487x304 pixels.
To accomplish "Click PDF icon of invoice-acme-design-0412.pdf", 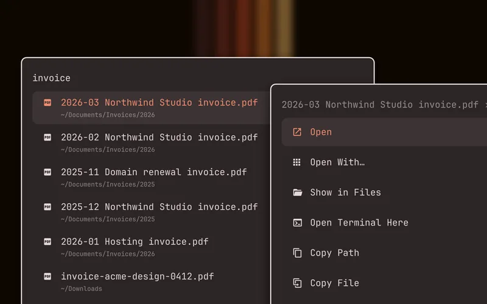I will 47,276.
